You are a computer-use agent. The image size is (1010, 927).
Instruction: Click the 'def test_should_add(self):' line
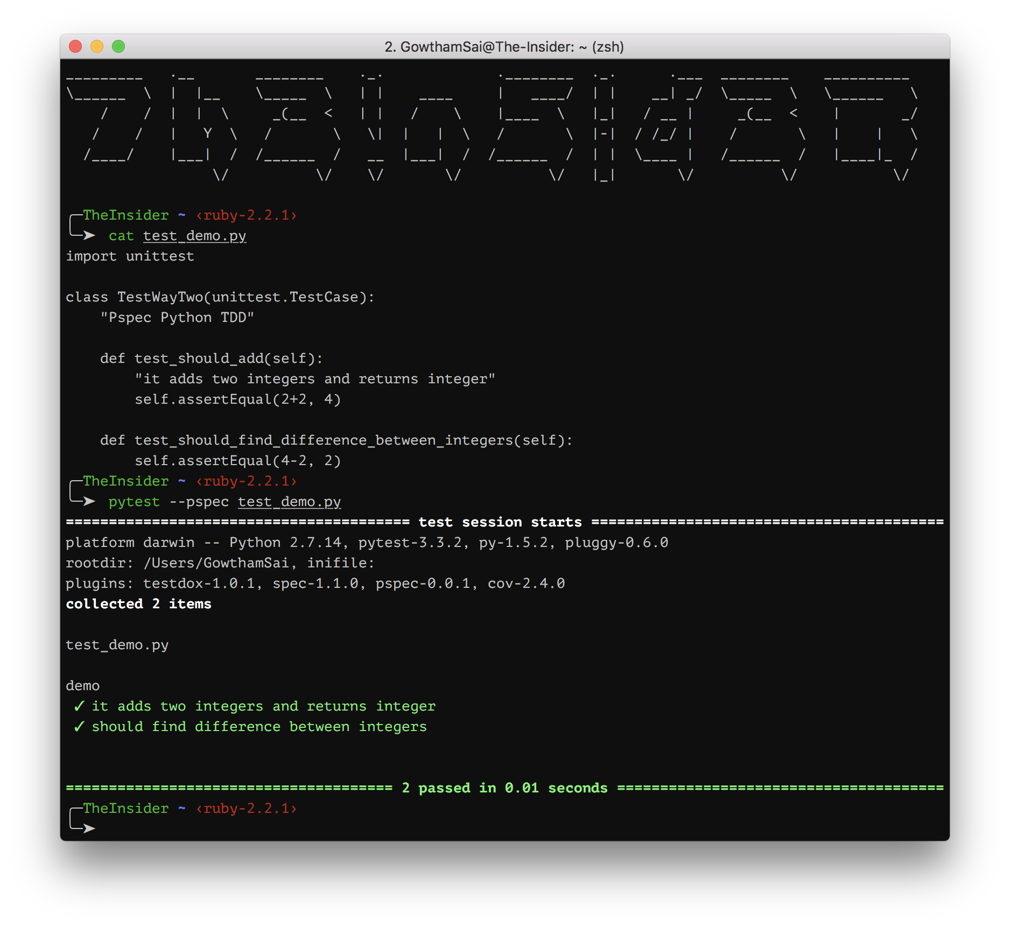212,359
